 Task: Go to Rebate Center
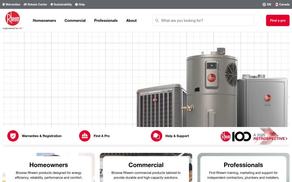pos(37,4)
